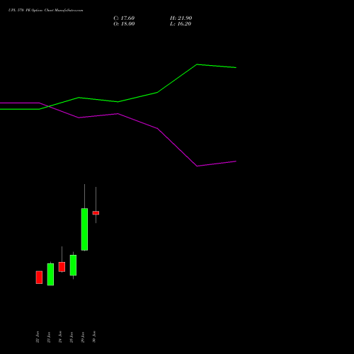354x354 pixels.
Task: Select the close value 'C: 17.60'
Action: coord(124,18)
